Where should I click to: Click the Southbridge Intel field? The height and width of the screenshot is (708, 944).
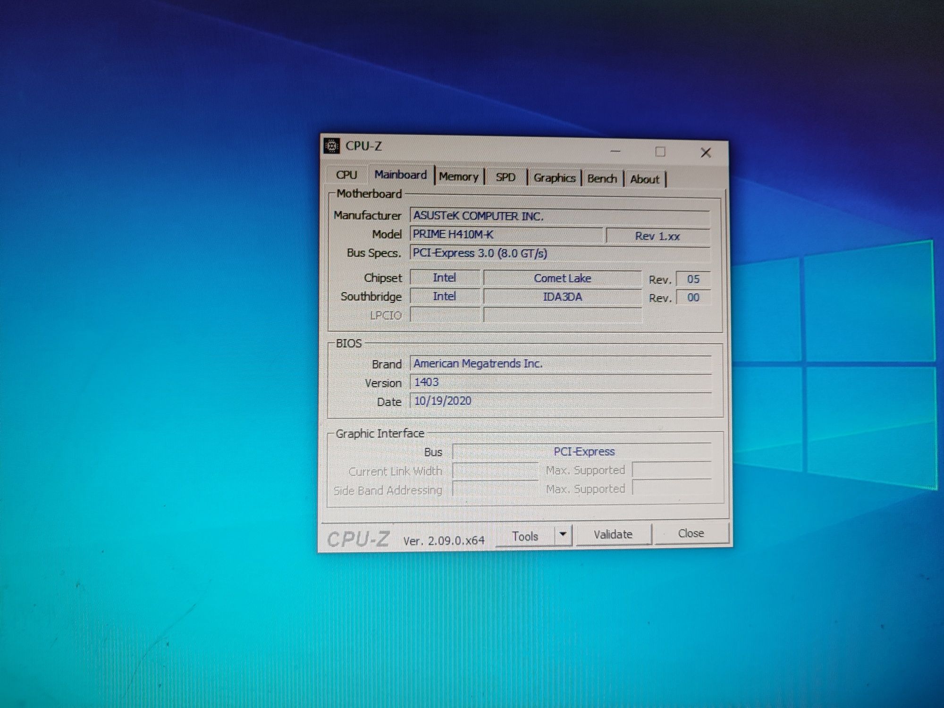445,296
